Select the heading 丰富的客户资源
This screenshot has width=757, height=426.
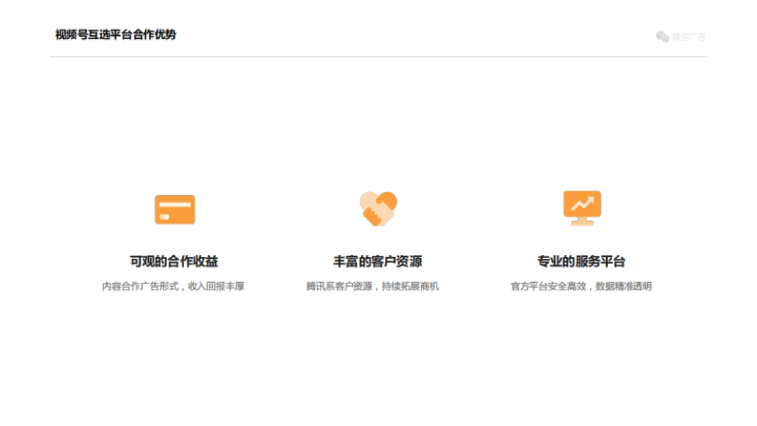pyautogui.click(x=377, y=261)
